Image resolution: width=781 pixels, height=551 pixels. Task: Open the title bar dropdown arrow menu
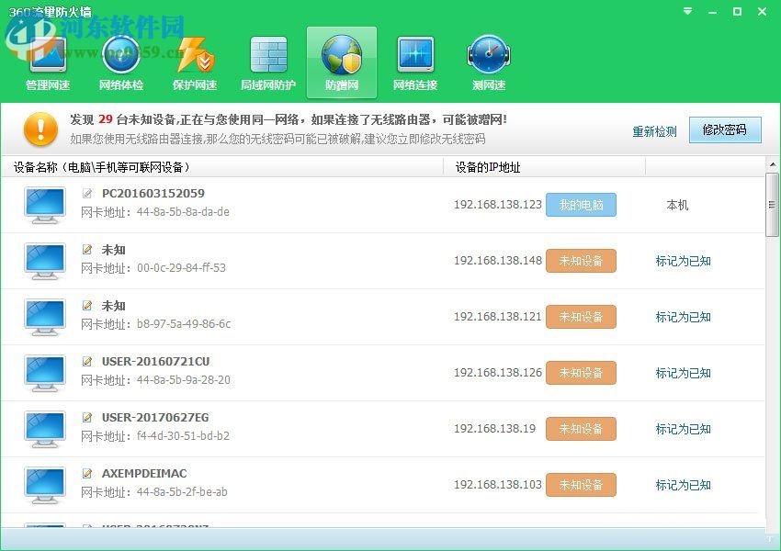tap(686, 12)
